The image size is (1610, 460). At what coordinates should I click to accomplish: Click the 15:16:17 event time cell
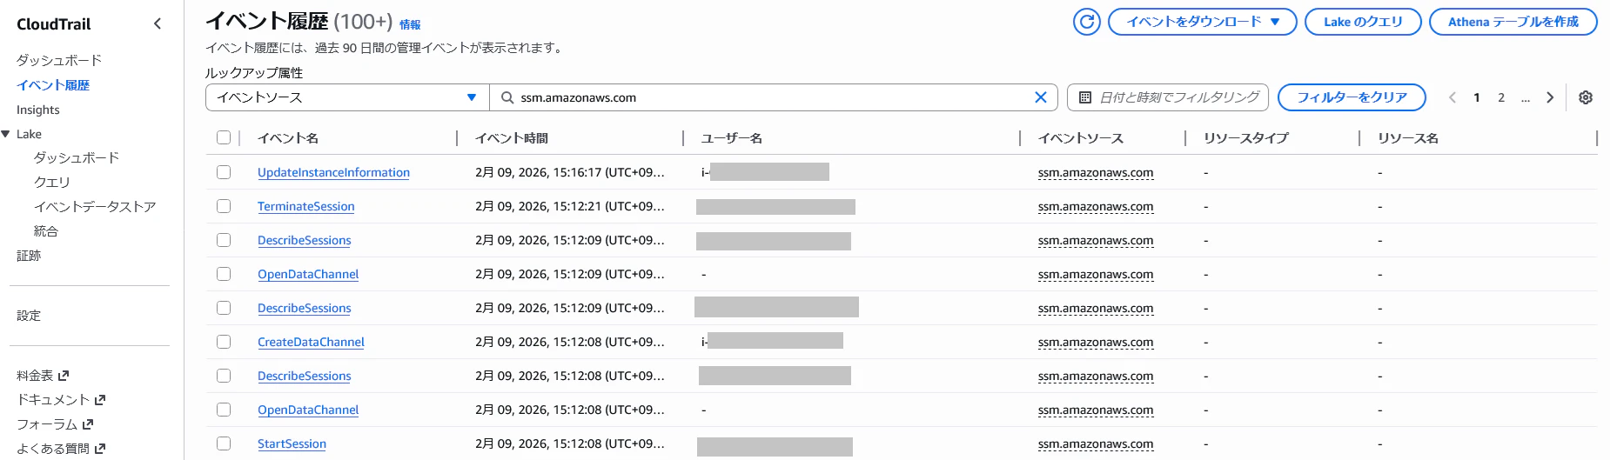(570, 172)
